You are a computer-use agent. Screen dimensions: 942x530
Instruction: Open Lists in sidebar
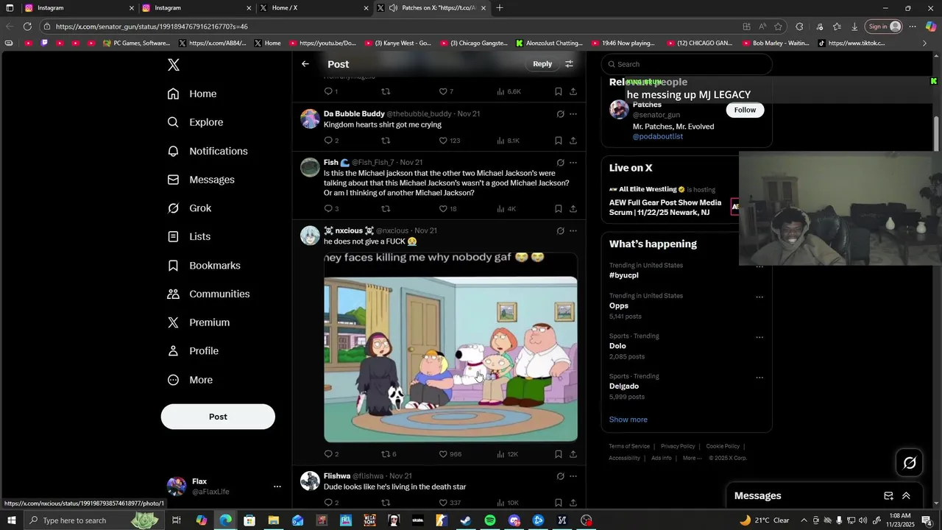189,236
